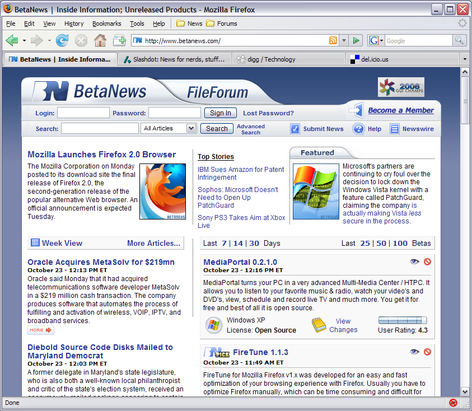Toggle the watch eye icon for FireTune
This screenshot has height=411, width=472.
414,352
